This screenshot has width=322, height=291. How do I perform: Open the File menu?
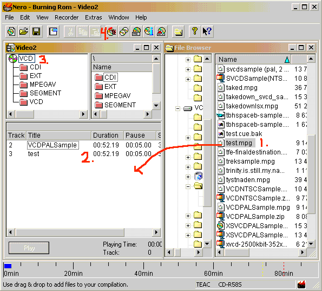point(9,17)
